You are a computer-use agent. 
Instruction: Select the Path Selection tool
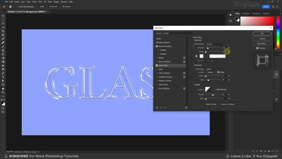(x=3, y=81)
